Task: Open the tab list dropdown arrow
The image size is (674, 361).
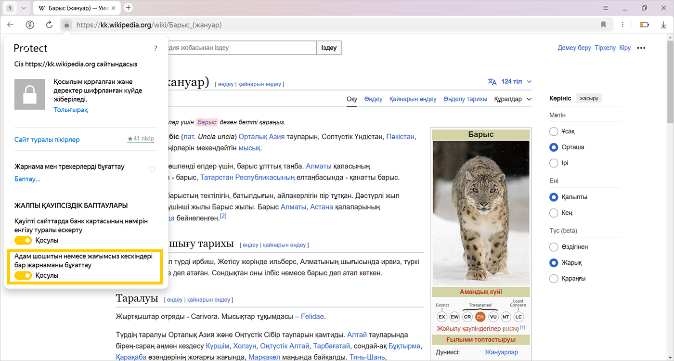Action: (x=23, y=8)
